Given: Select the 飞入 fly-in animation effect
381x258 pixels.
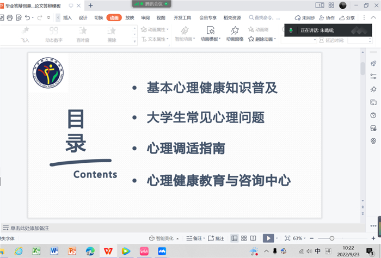Looking at the screenshot, I should click(25, 35).
